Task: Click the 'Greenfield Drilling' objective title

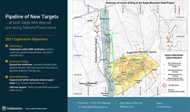Action: pos(19,77)
